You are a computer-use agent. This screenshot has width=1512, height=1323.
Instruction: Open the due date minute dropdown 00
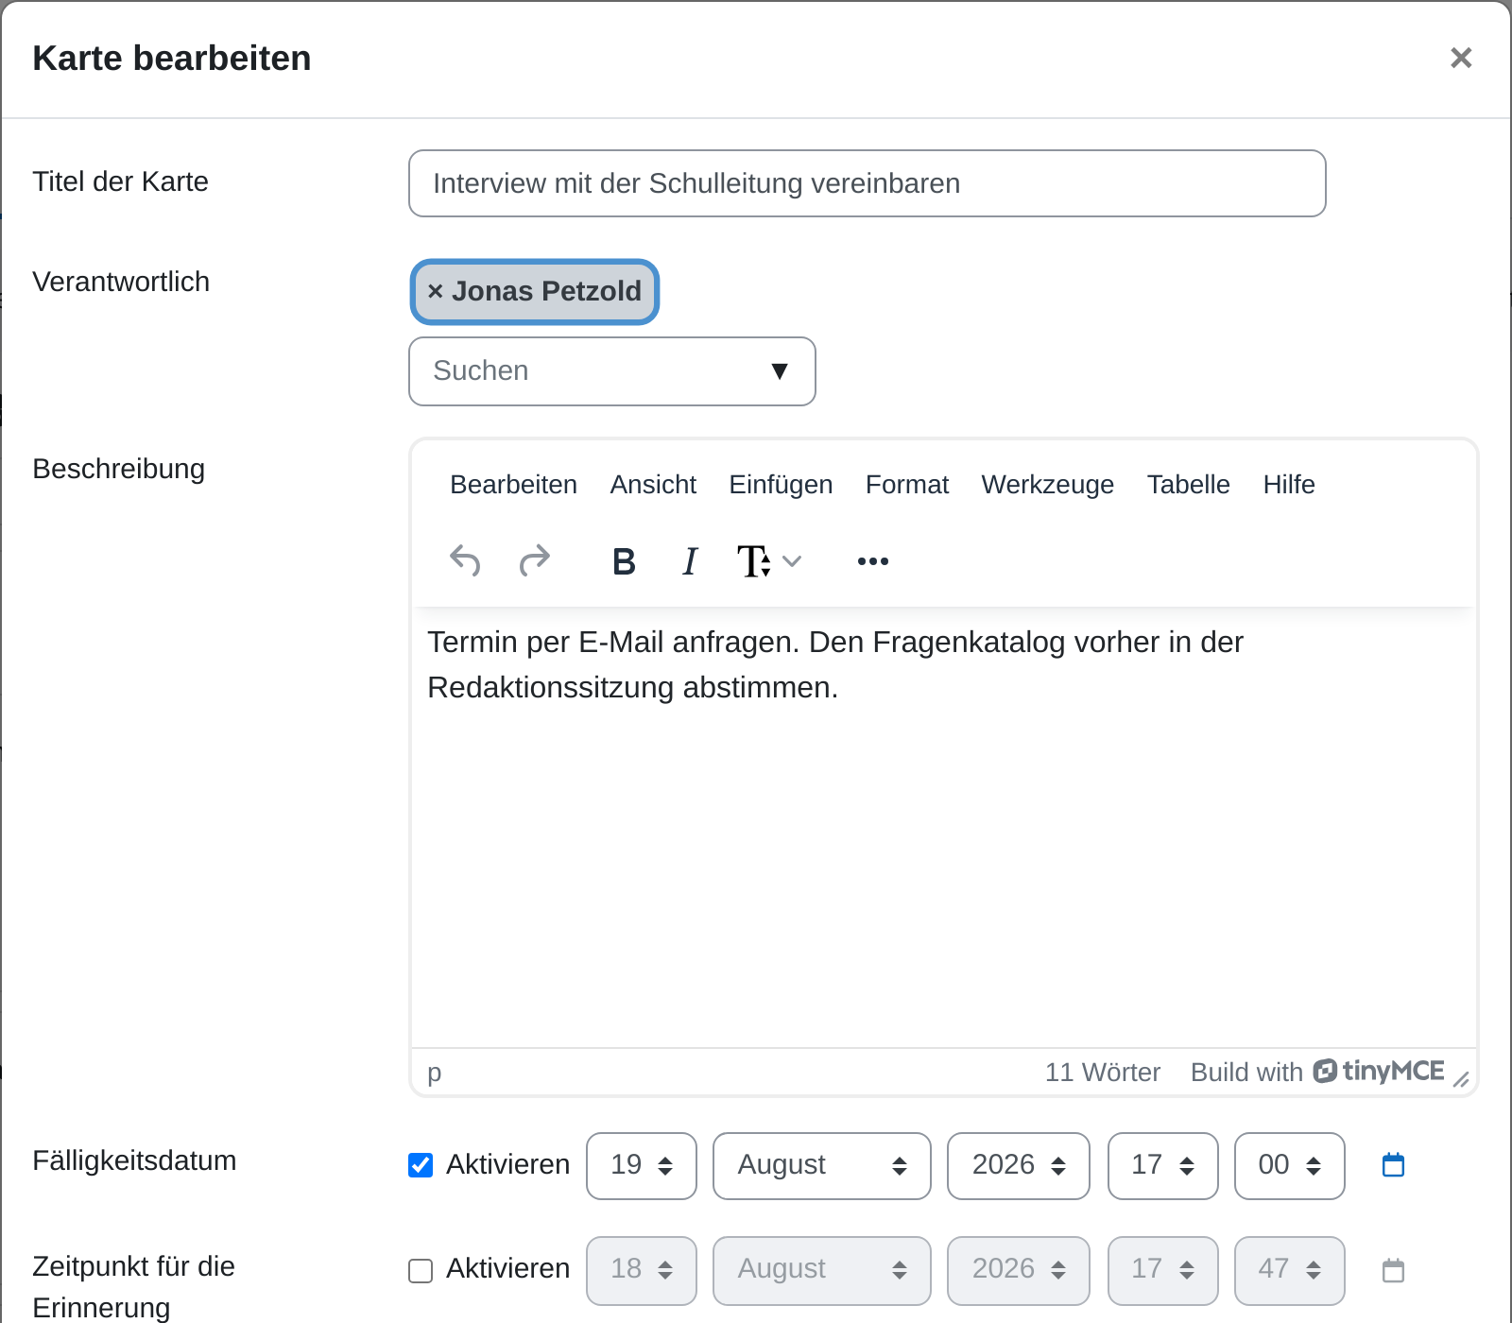1290,1166
